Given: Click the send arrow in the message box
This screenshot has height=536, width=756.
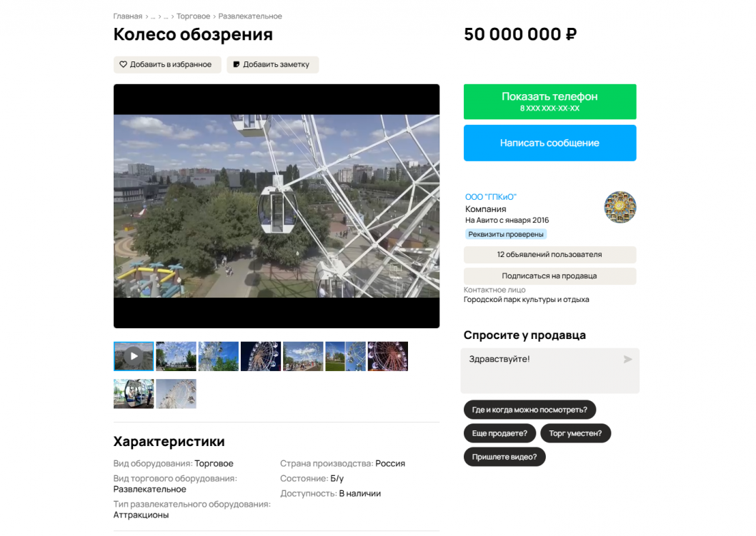Looking at the screenshot, I should (627, 359).
